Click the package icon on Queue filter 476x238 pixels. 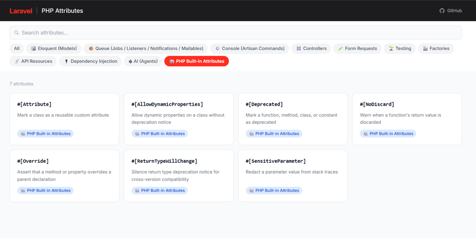click(x=91, y=49)
